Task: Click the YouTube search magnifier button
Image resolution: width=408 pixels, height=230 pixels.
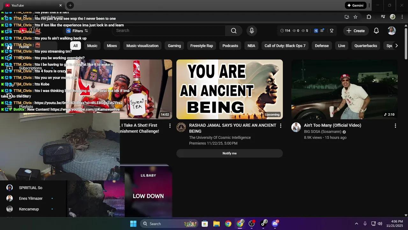Action: point(234,31)
